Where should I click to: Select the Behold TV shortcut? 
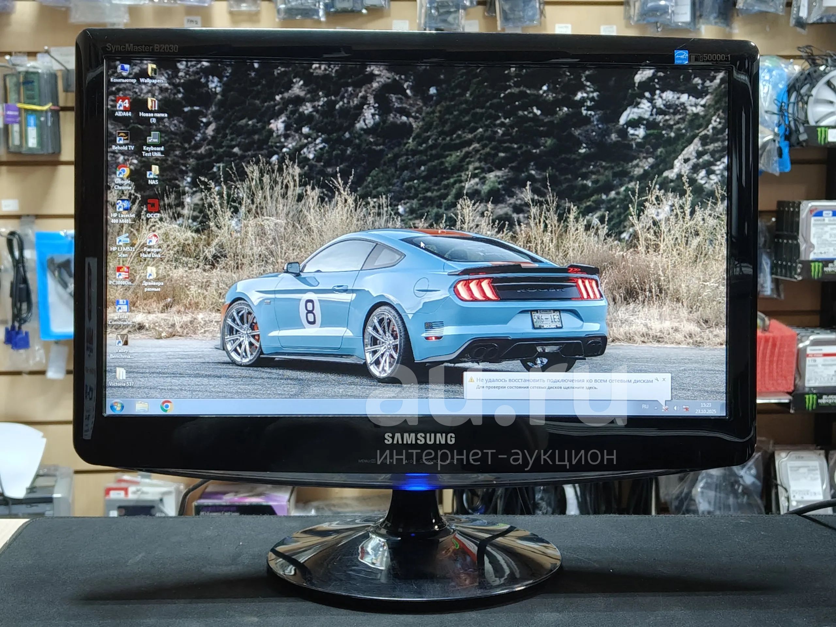click(x=123, y=137)
